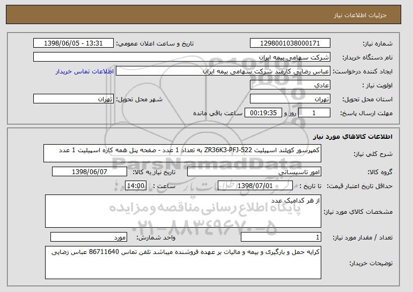Click the label تاریخ نیاز به کالا

click(154, 173)
